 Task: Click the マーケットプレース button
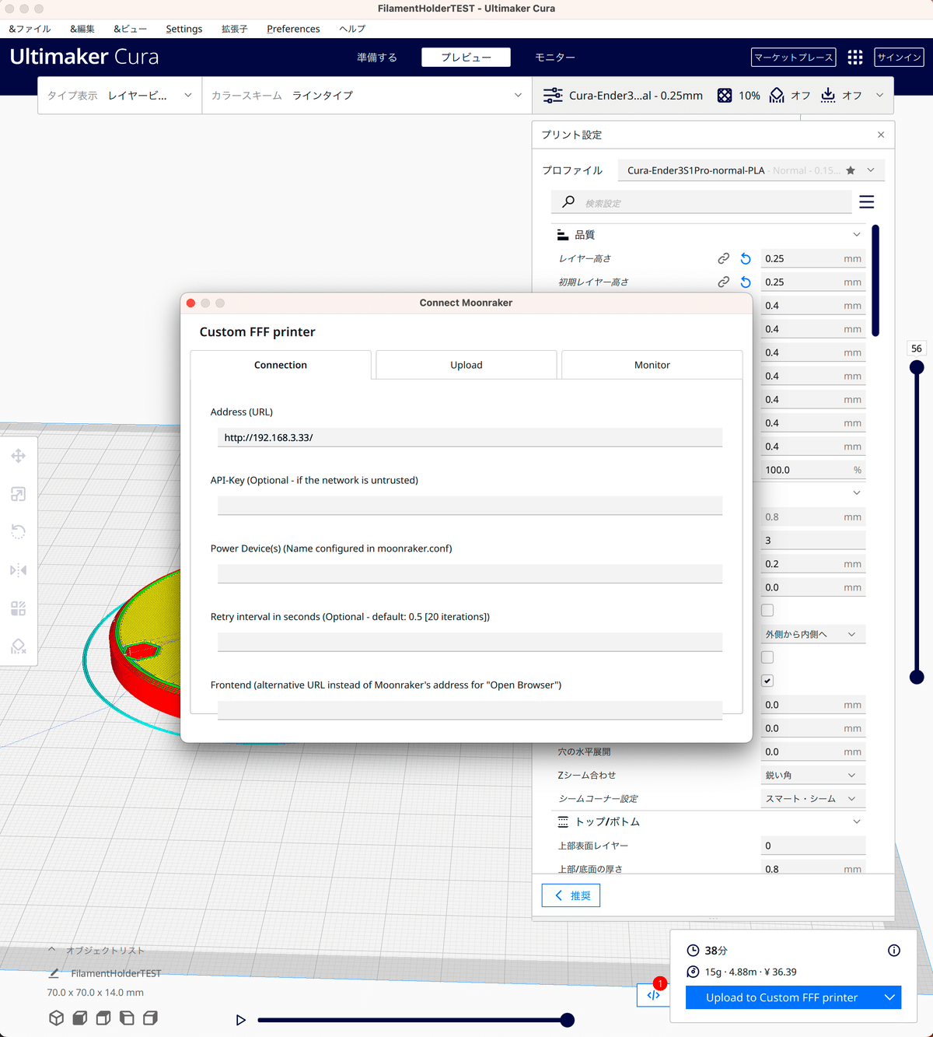[x=794, y=57]
